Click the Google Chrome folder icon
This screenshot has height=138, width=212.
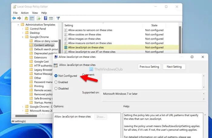pyautogui.click(x=27, y=37)
